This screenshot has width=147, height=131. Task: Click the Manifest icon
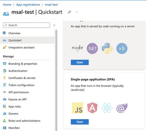pyautogui.click(x=4, y=128)
